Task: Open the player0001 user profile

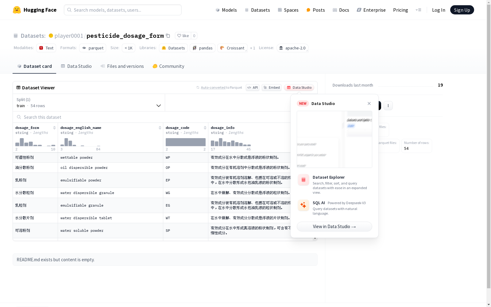Action: point(69,36)
